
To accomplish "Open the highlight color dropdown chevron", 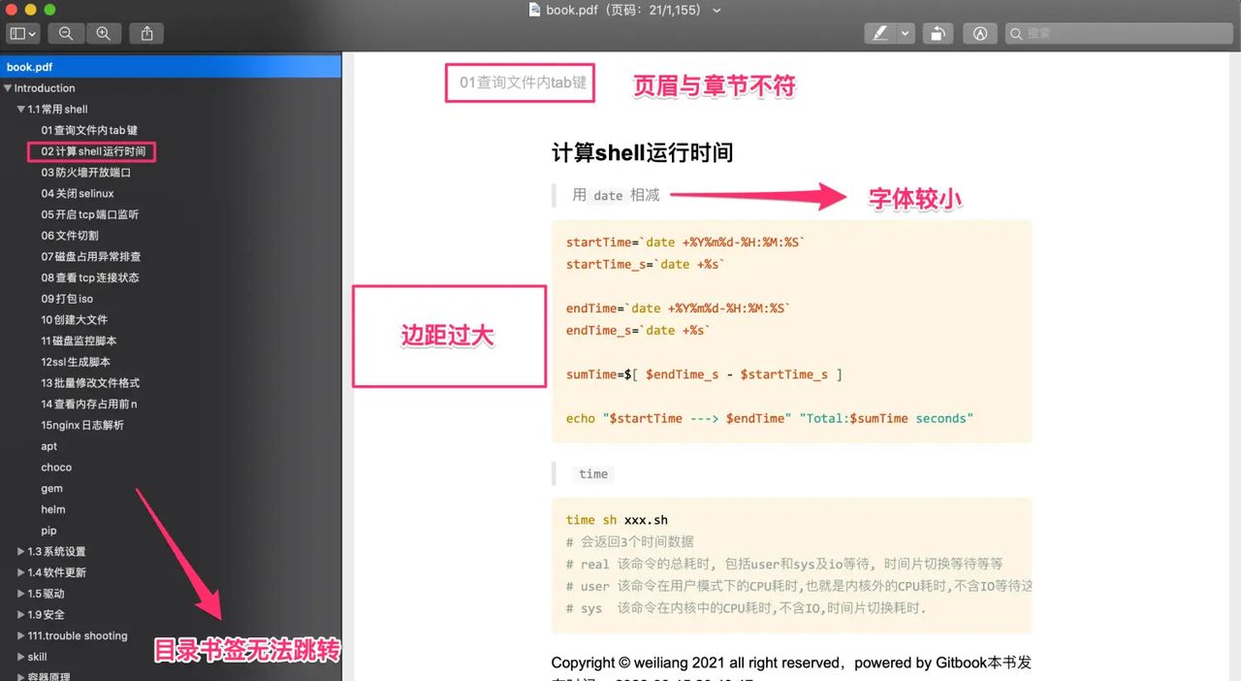I will click(x=904, y=32).
